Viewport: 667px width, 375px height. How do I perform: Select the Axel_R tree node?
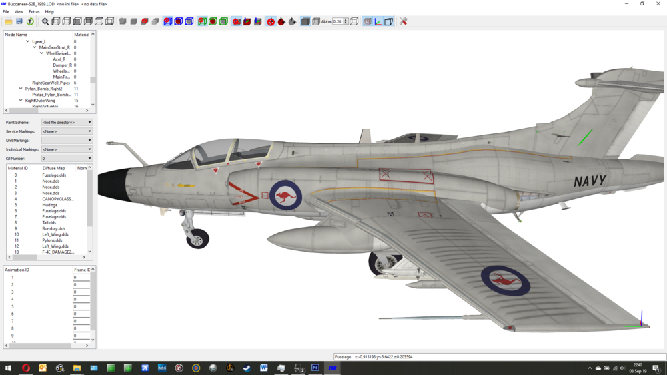[x=59, y=59]
